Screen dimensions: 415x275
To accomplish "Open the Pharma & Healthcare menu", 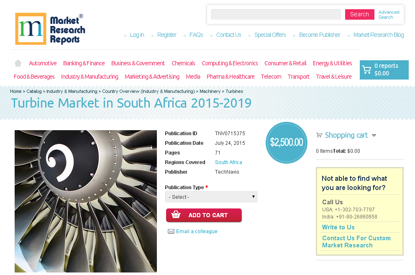I will point(231,77).
